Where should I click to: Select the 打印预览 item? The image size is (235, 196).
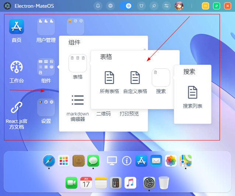click(x=129, y=114)
